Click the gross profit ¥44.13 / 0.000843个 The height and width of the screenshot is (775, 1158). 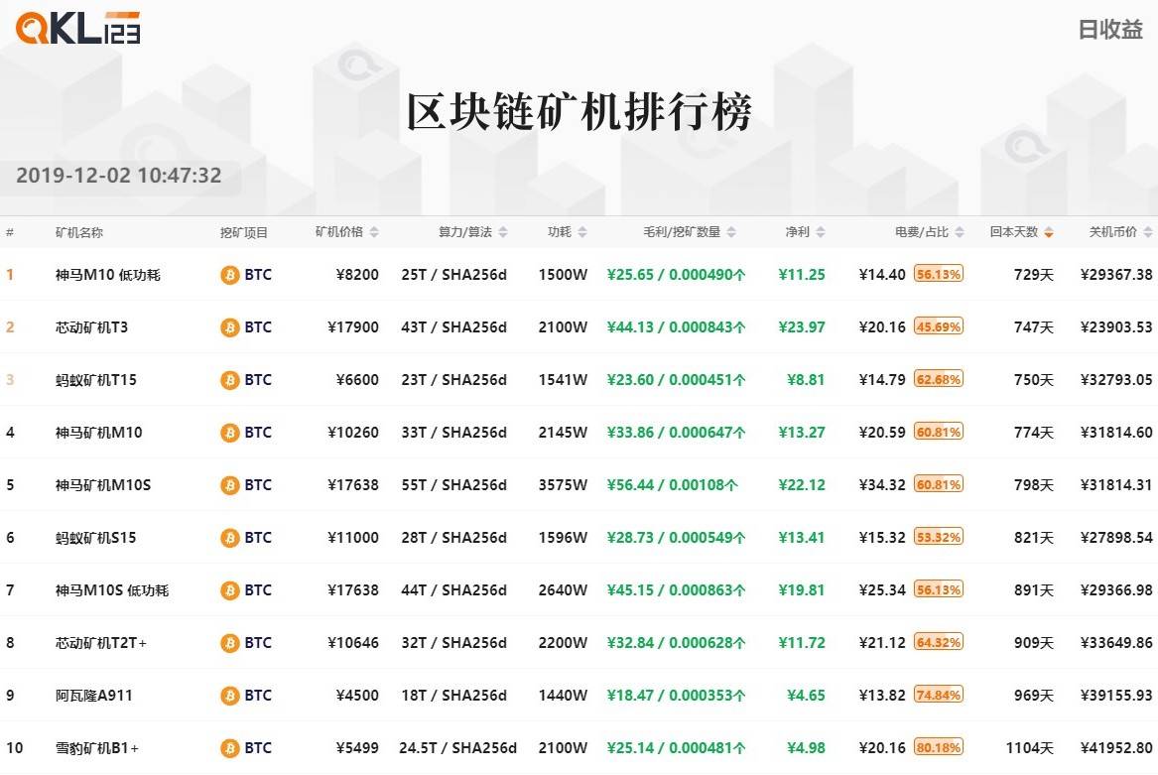point(676,327)
